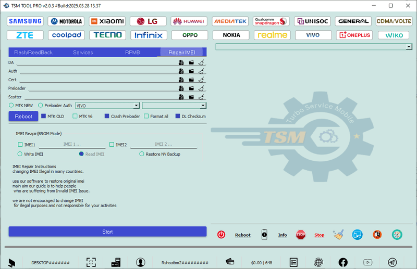Viewport: 417px width, 269px height.
Task: Select the Xiaomi brand logo
Action: [x=107, y=21]
